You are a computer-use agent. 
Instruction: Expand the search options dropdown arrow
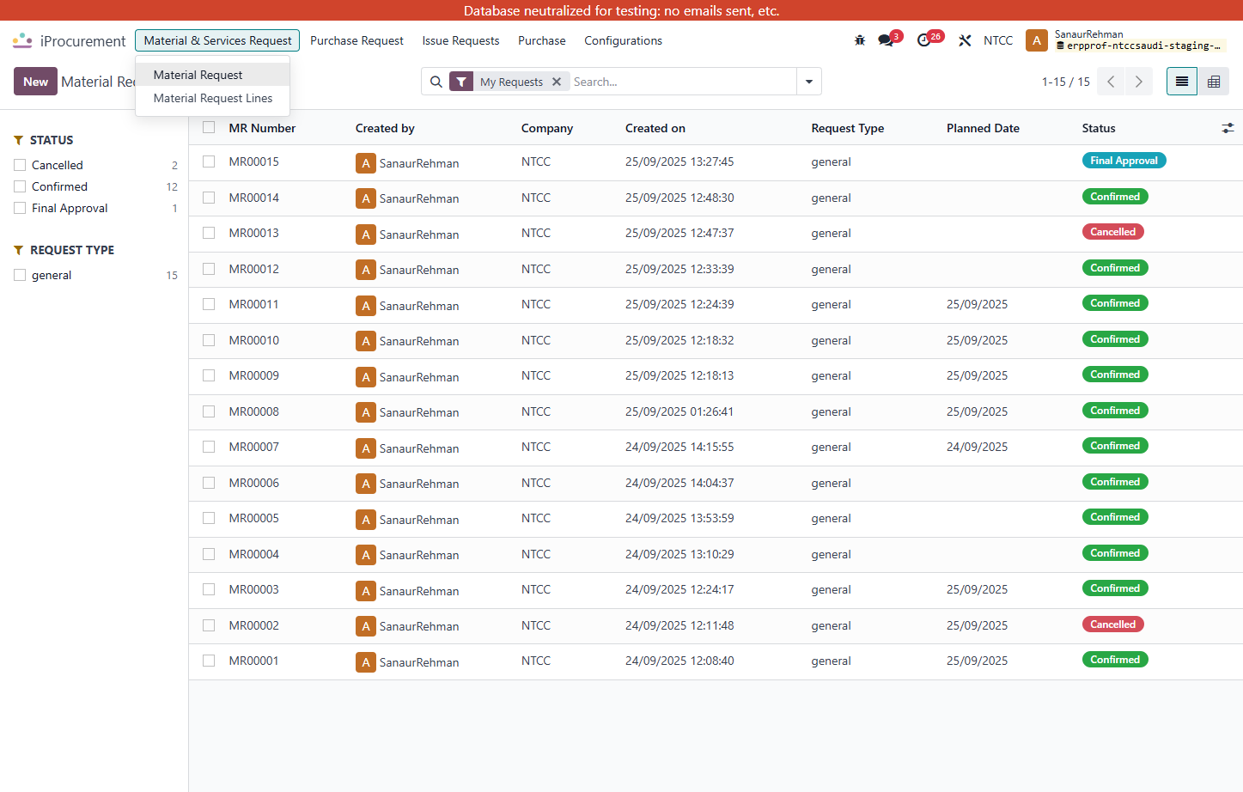click(809, 82)
